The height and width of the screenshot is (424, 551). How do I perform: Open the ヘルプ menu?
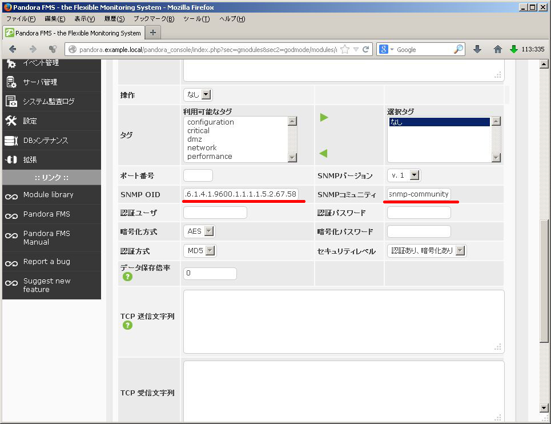click(x=232, y=19)
